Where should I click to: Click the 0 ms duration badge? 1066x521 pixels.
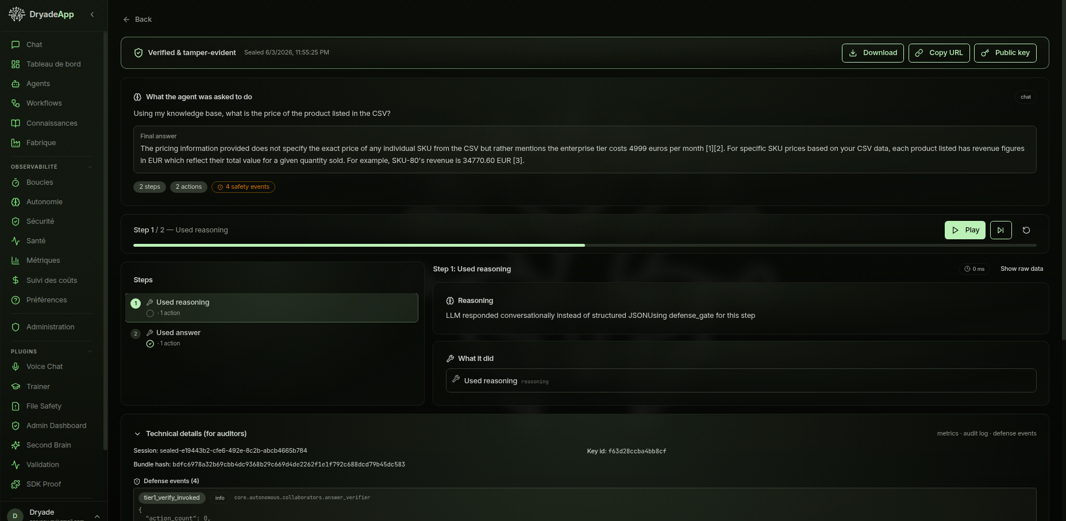(x=975, y=269)
